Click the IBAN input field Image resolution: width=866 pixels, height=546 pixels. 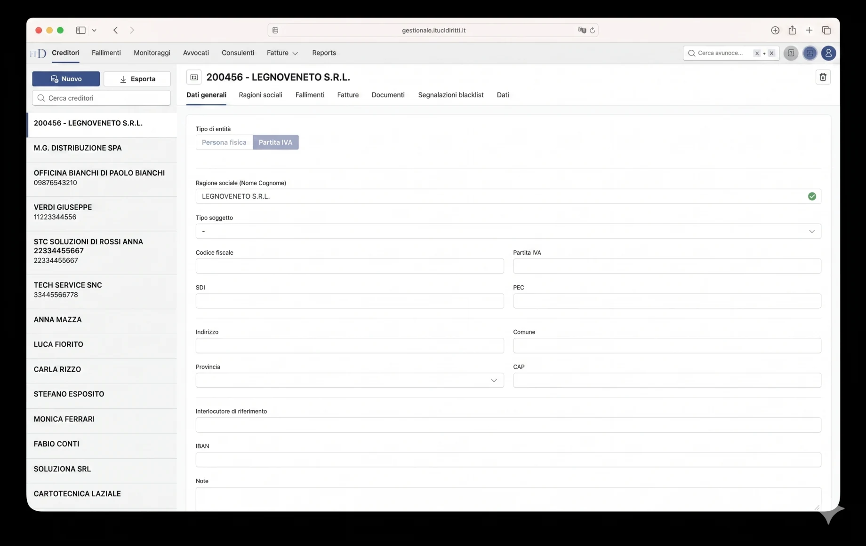point(508,460)
